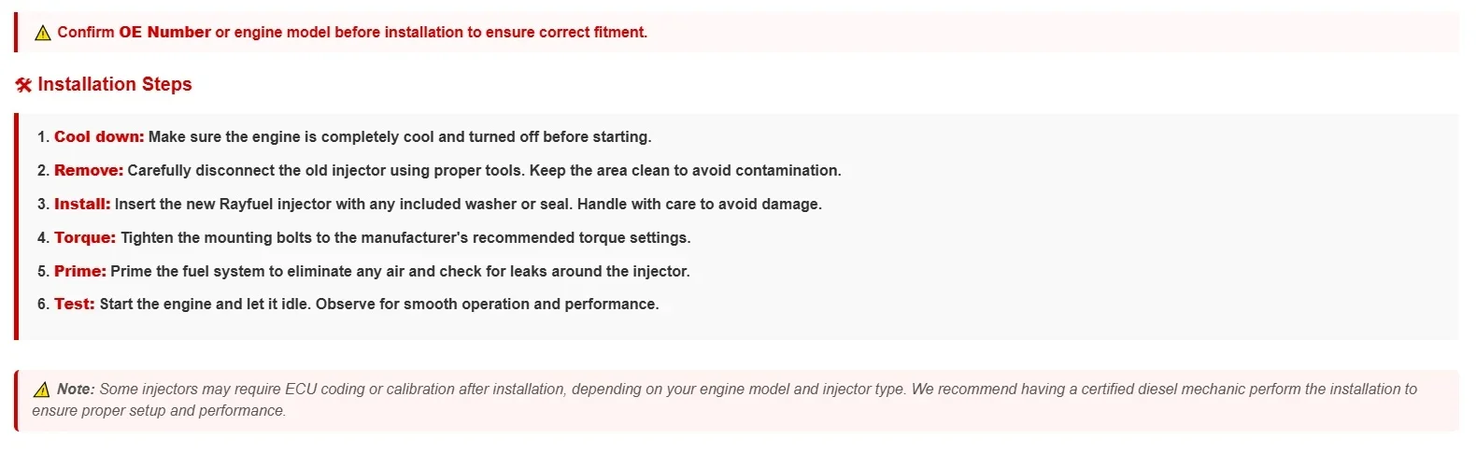Viewport: 1476px width, 454px height.
Task: Click the red Remove: step label
Action: click(89, 170)
